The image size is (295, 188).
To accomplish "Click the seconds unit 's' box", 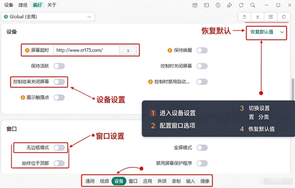I will (x=128, y=50).
